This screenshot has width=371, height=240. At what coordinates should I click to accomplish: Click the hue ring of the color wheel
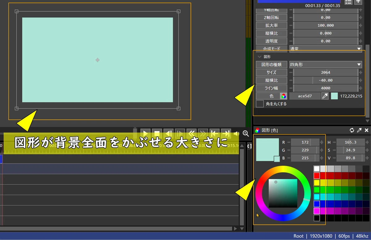pyautogui.click(x=283, y=169)
